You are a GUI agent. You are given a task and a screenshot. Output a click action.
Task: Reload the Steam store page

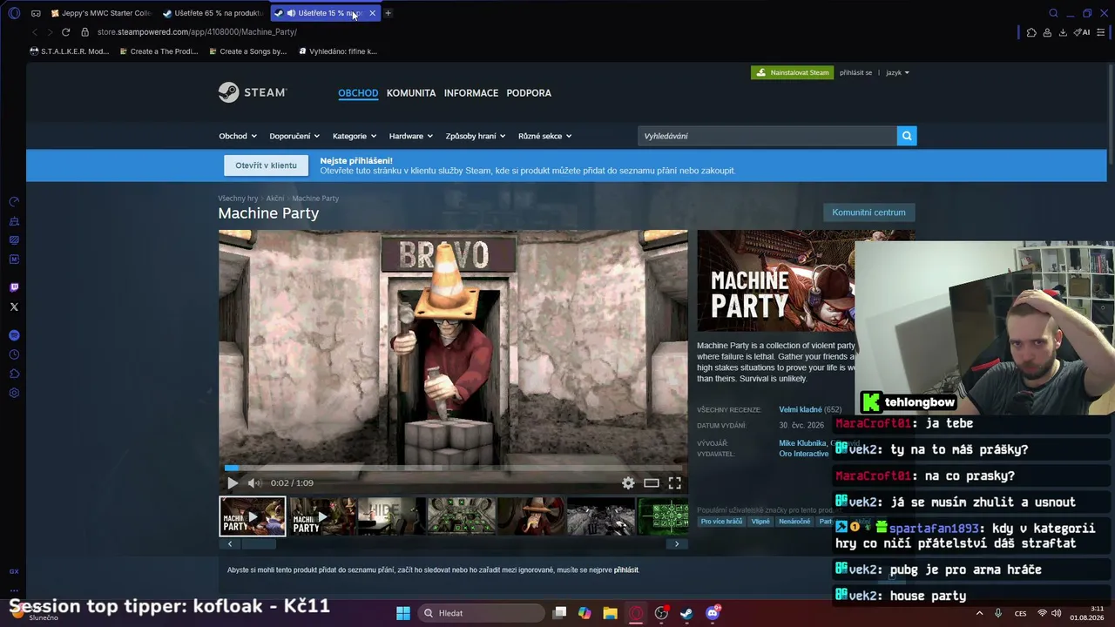click(x=65, y=32)
